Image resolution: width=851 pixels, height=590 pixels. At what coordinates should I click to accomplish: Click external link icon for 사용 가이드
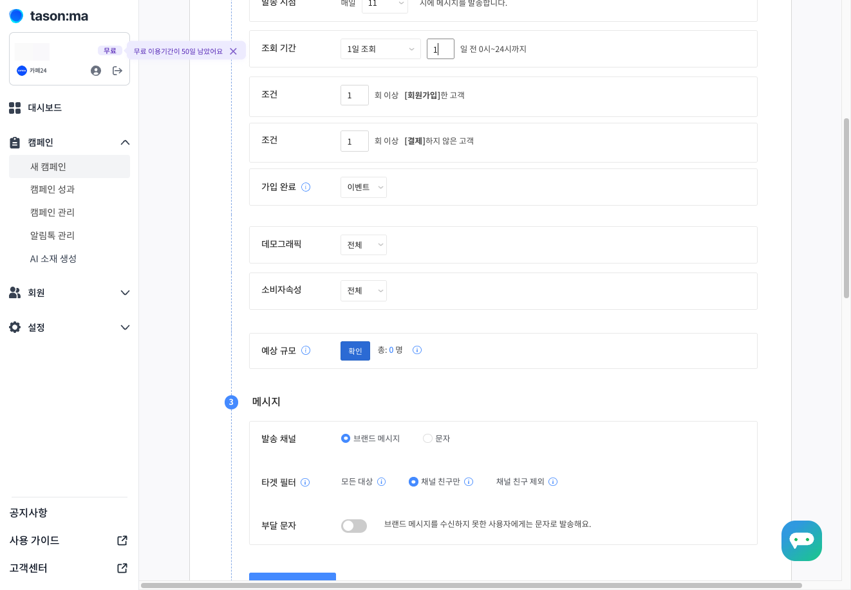(x=122, y=541)
